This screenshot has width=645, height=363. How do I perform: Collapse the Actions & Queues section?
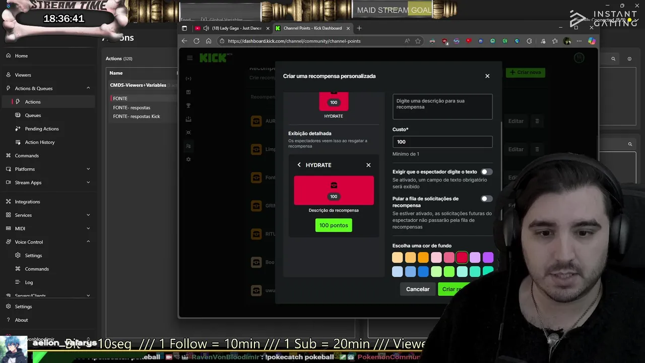(x=88, y=88)
